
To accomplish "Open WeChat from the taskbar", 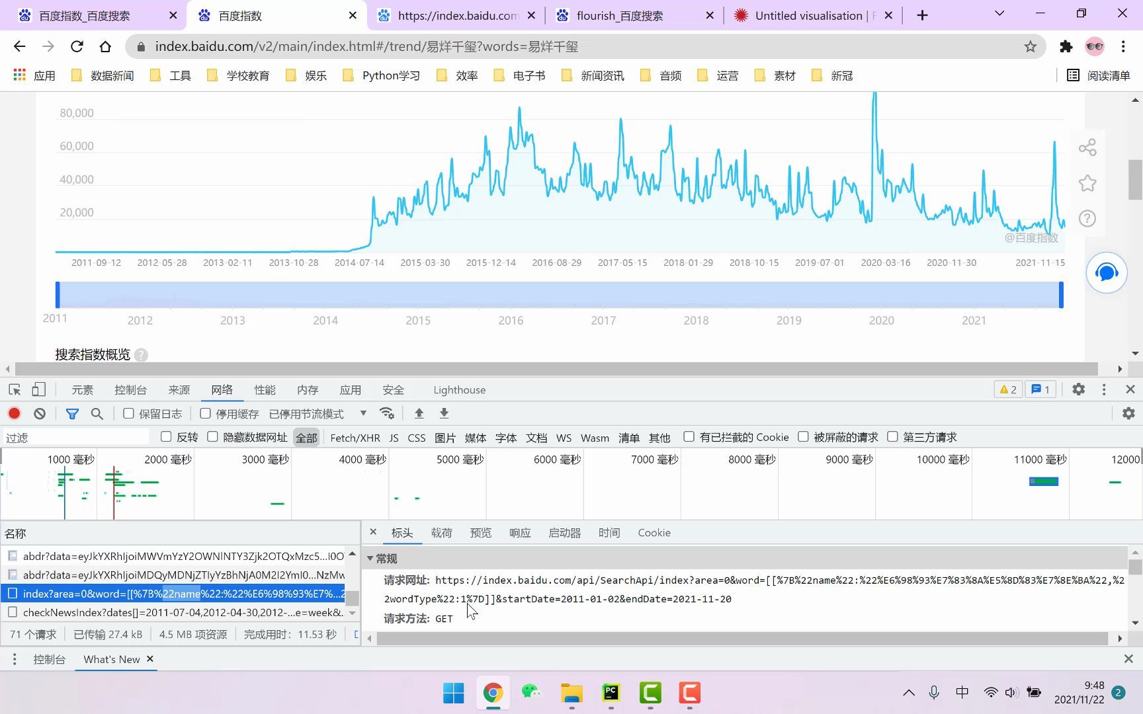I will 531,693.
